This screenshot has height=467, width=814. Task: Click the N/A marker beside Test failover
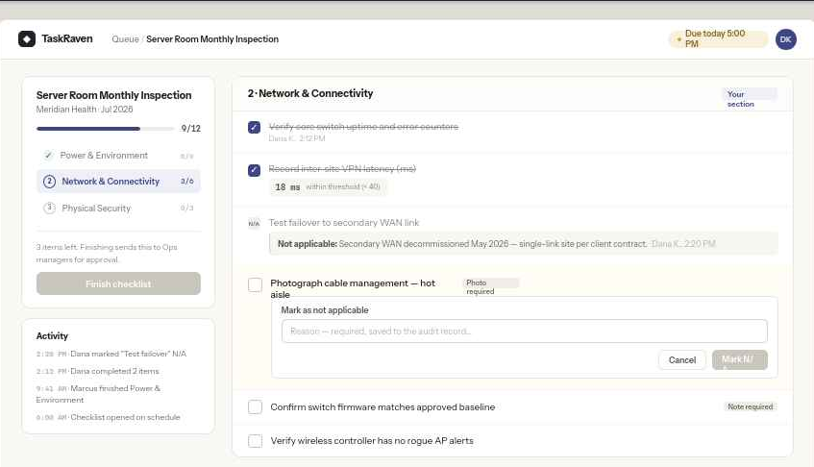tap(254, 224)
